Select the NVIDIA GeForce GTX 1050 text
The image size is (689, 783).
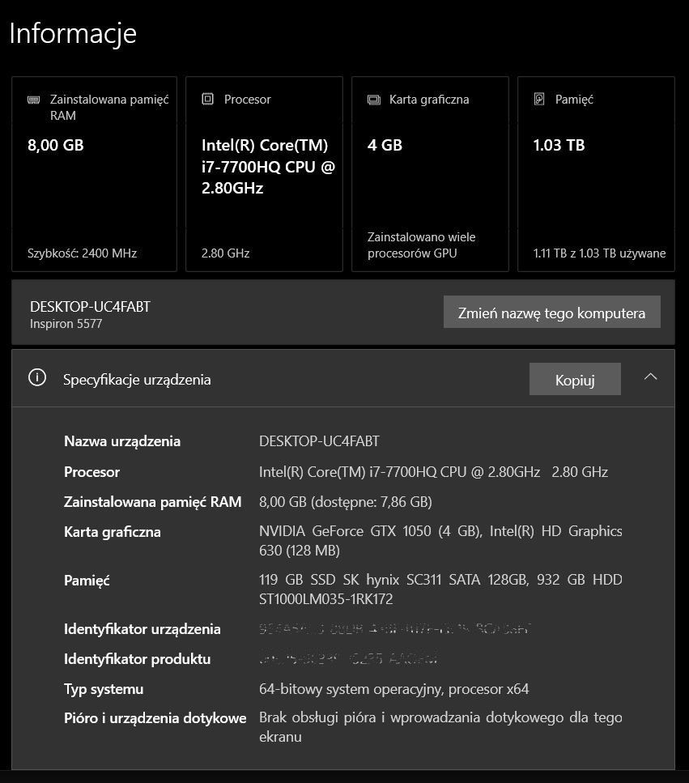point(345,531)
